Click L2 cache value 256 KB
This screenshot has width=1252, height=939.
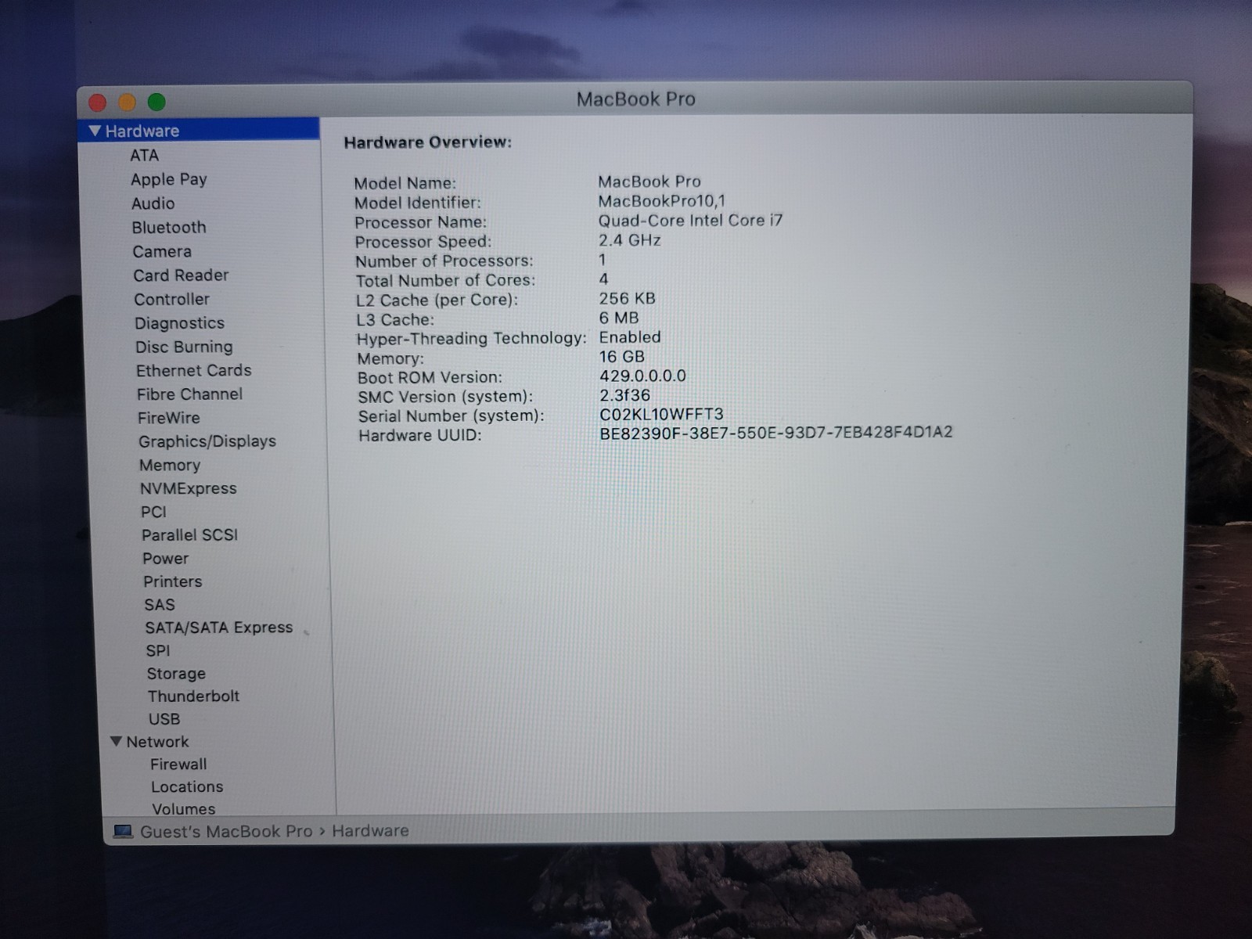[627, 298]
